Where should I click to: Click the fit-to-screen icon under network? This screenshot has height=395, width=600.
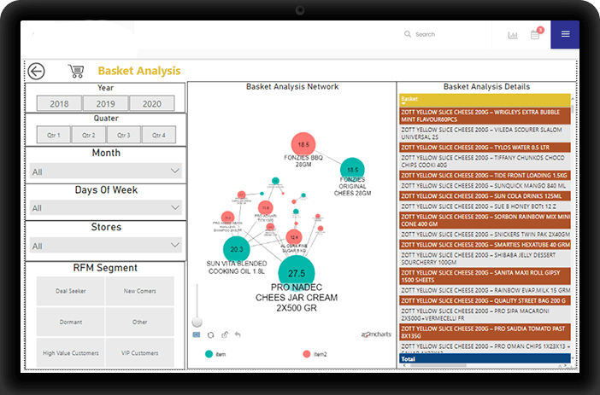point(197,334)
